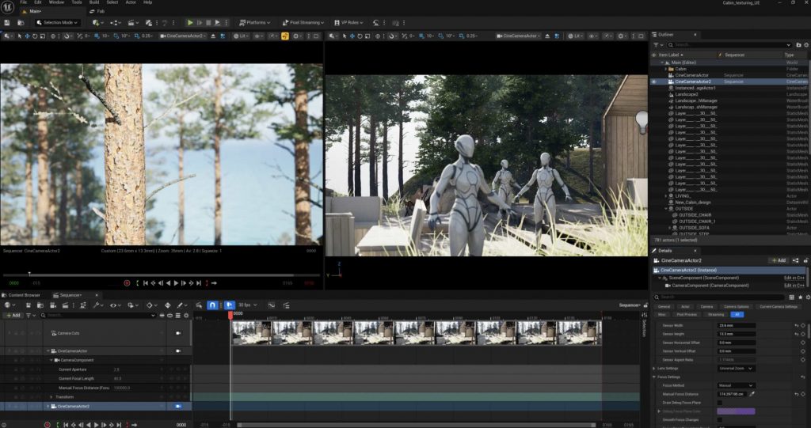
Task: Click the camera icon on Camera Cuts track
Action: point(178,333)
